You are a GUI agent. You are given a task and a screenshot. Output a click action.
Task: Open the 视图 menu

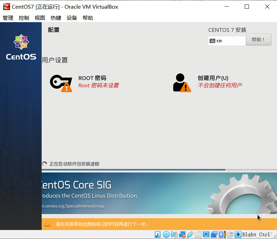click(x=40, y=18)
